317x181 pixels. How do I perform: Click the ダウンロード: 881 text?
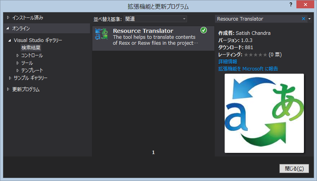pyautogui.click(x=235, y=47)
